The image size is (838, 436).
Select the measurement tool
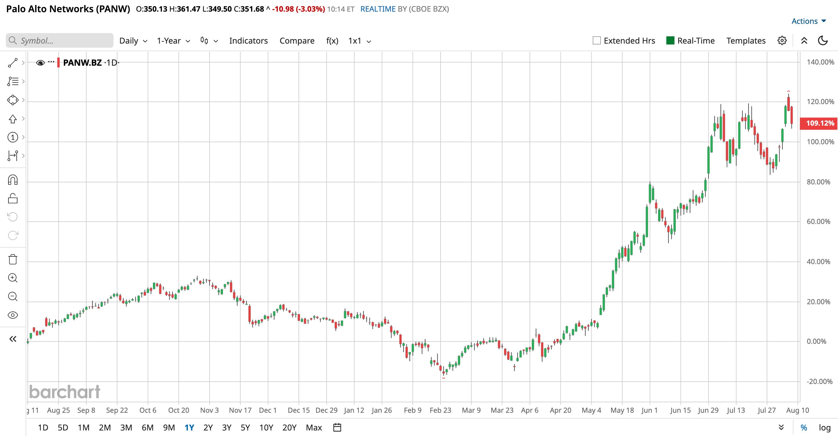coord(13,156)
